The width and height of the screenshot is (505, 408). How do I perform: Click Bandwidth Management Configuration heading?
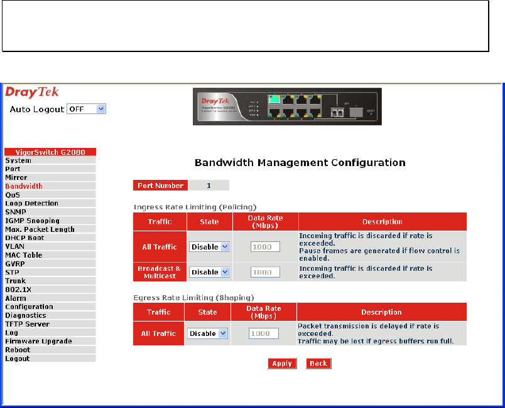(300, 162)
